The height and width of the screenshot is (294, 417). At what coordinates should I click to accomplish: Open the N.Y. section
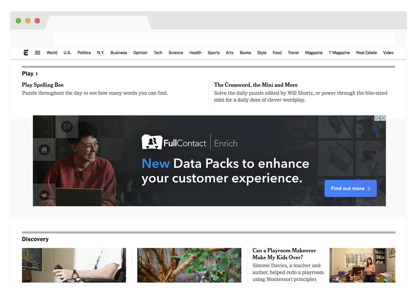pos(101,53)
